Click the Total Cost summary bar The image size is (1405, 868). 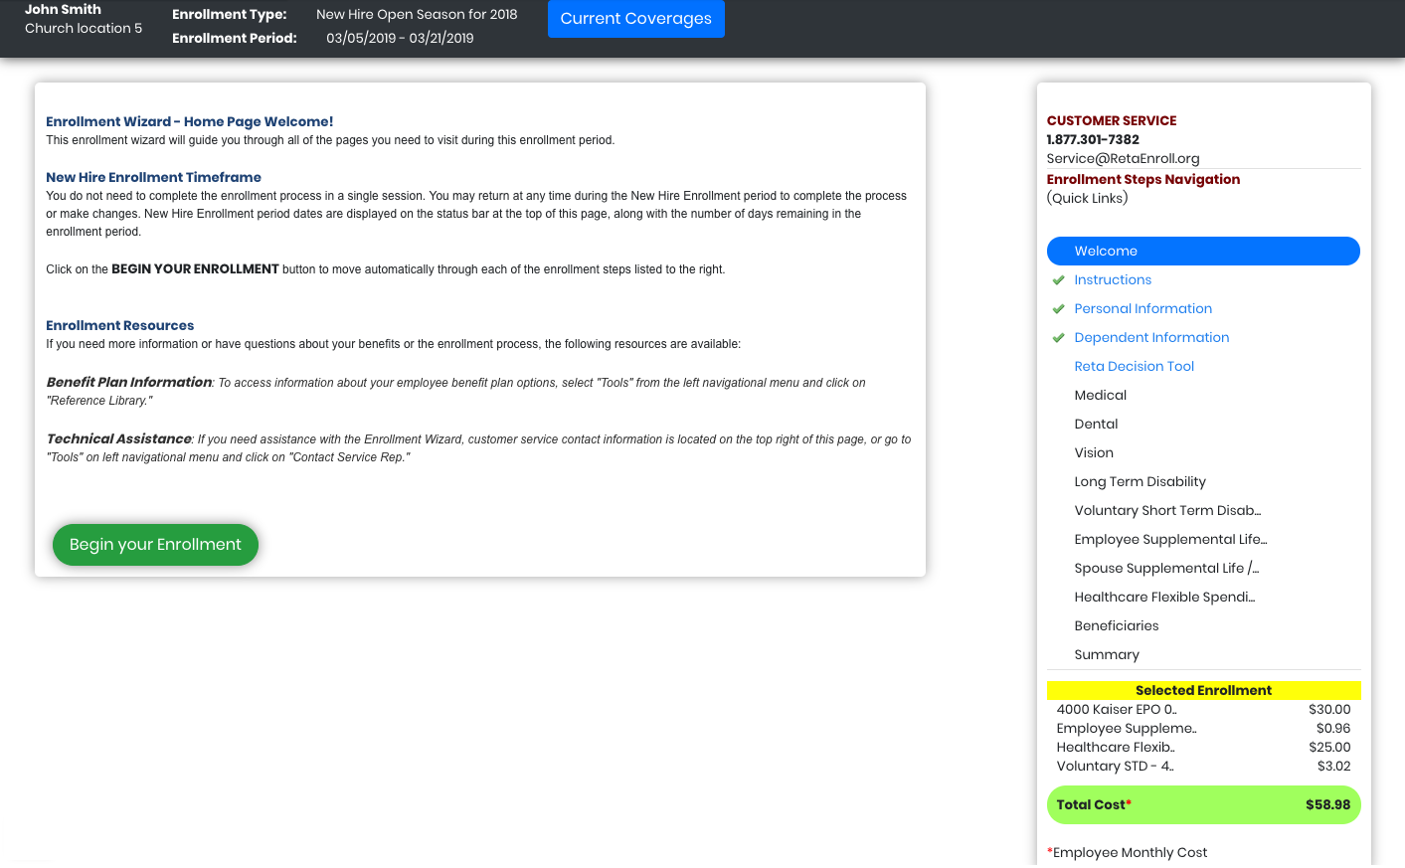coord(1203,804)
